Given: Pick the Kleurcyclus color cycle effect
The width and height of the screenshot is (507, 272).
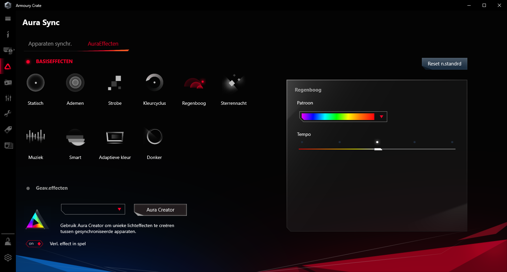Looking at the screenshot, I should [x=154, y=83].
